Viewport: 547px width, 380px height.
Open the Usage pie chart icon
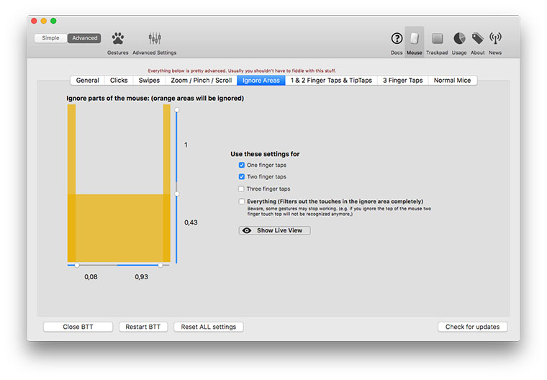(x=459, y=39)
